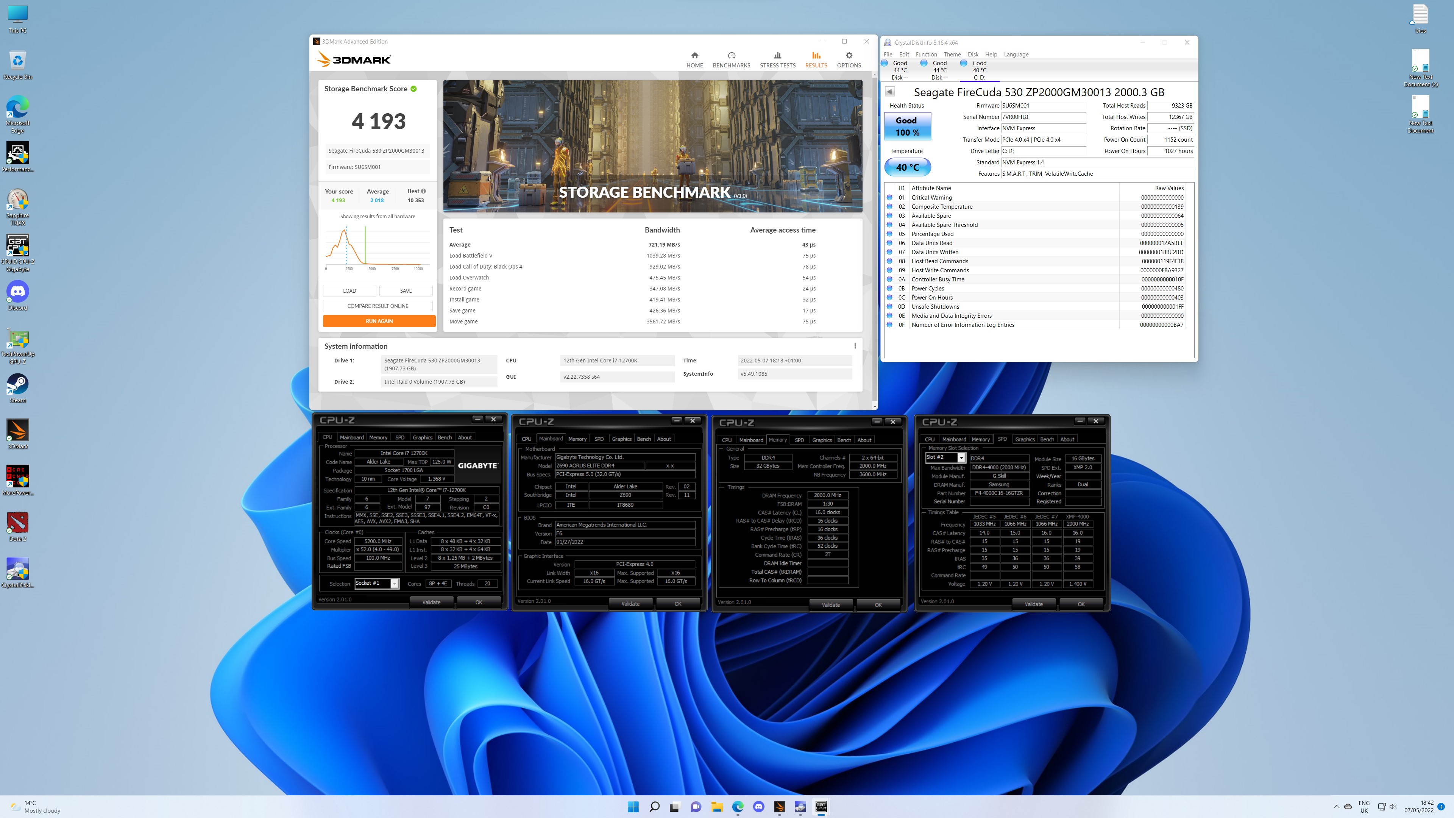Select the C: D: disk tab in CrystalDiskInfo
The image size is (1454, 818).
click(979, 70)
